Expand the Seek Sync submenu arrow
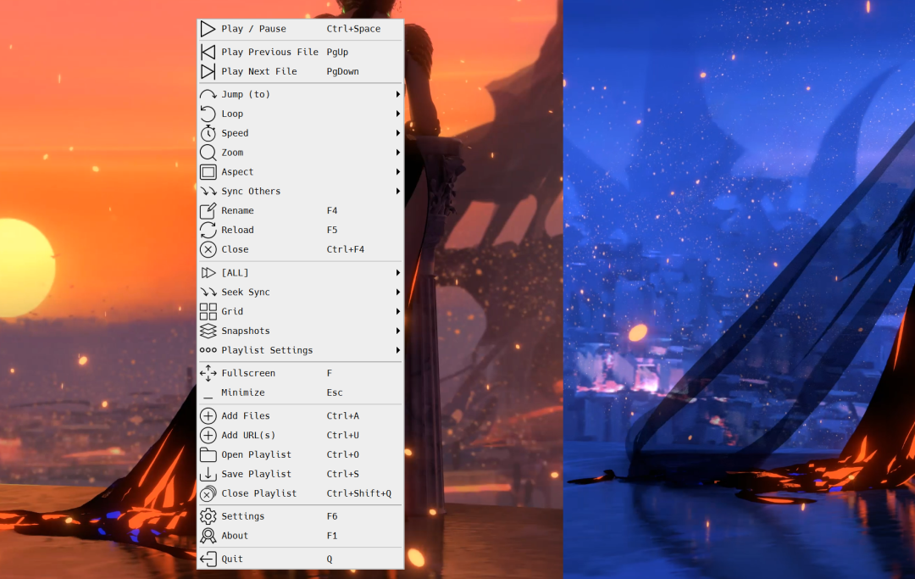 (x=397, y=292)
